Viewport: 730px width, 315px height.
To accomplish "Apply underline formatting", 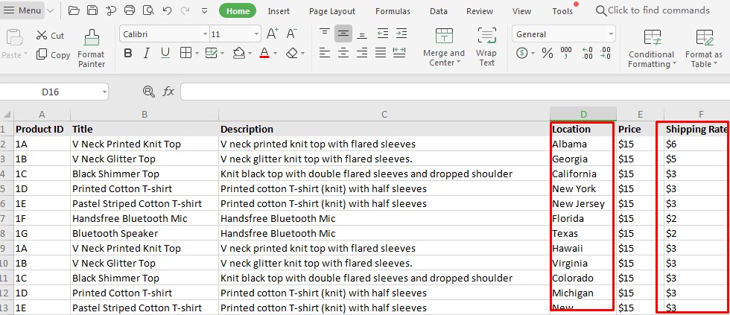I will tap(165, 53).
